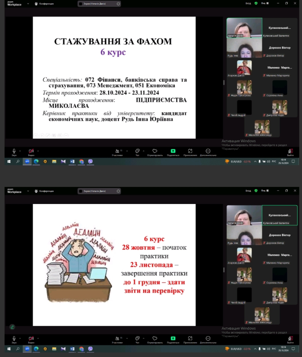
Task: Open Viber from the top Windows taskbar
Action: coord(90,161)
